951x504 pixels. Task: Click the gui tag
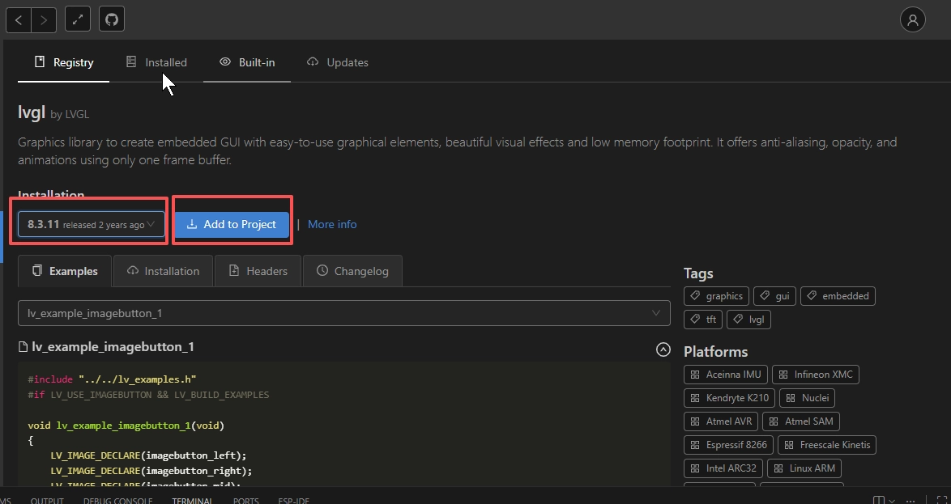click(x=774, y=296)
